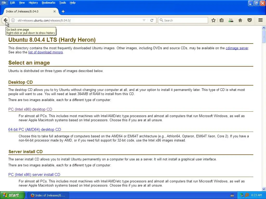
Task: Save page to Pocket icon
Action: [250, 20]
